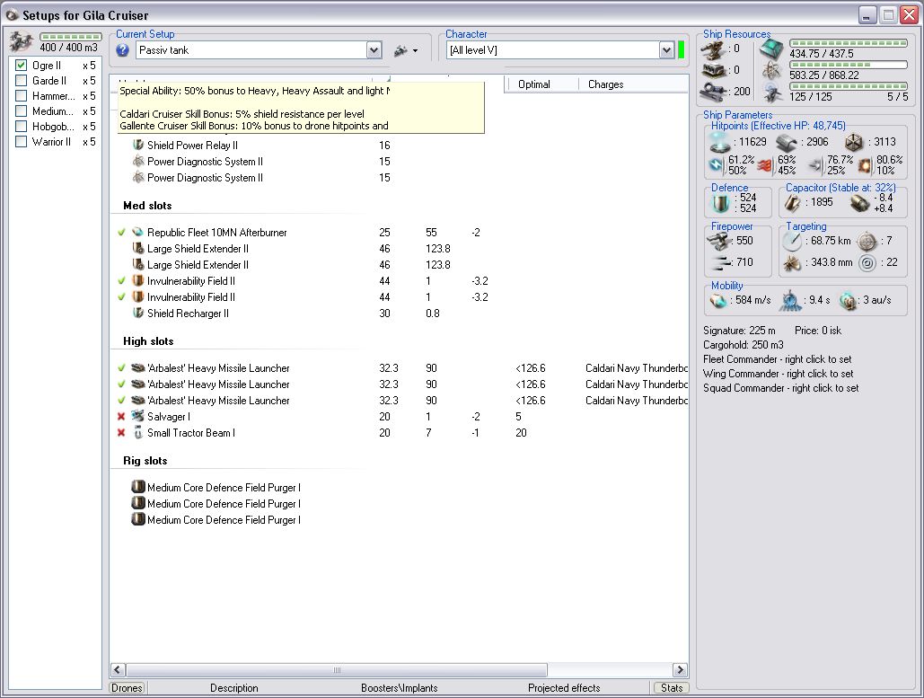This screenshot has width=924, height=698.
Task: Click the Charges column header
Action: [x=632, y=84]
